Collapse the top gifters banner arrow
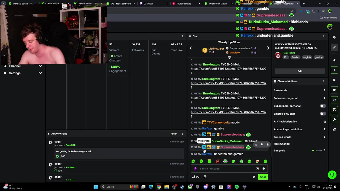 pos(229,58)
